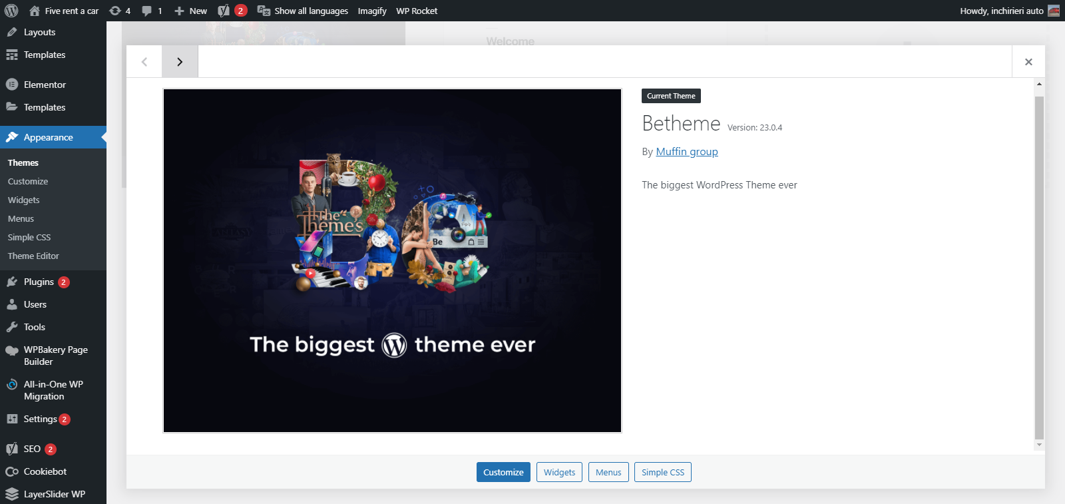Open Theme Editor submenu item

tap(33, 256)
